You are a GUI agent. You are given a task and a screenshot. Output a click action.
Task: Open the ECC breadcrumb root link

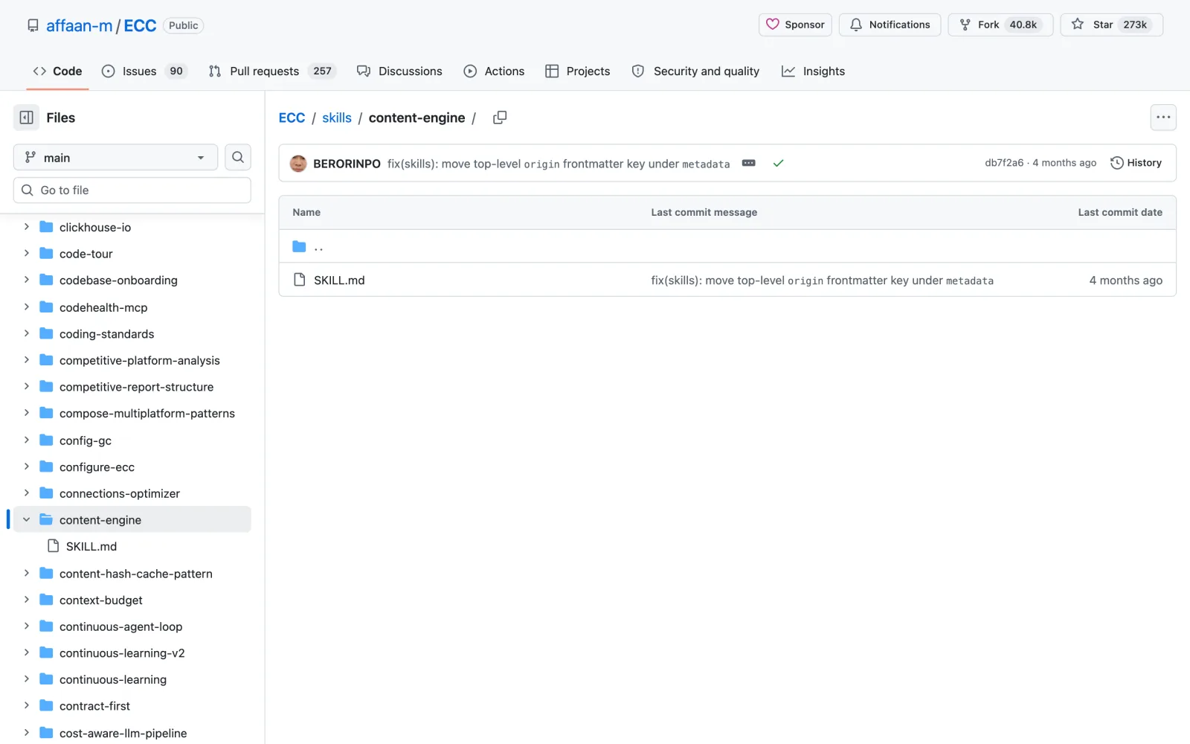coord(292,118)
